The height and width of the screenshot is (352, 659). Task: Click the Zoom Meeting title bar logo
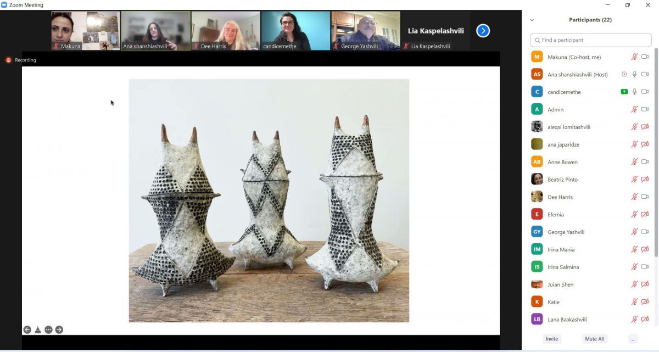(4, 5)
